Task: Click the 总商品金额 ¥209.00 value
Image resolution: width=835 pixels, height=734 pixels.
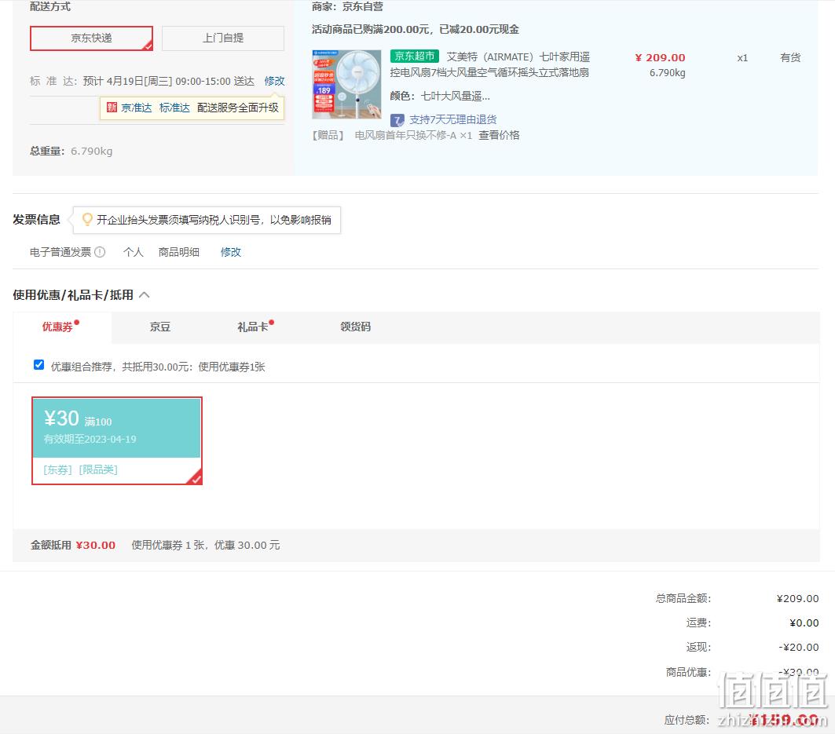Action: [x=797, y=598]
